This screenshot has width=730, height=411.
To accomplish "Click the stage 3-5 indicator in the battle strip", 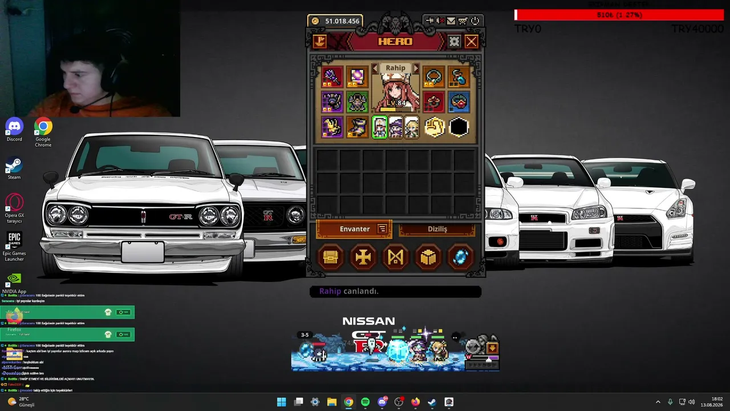I will (305, 335).
